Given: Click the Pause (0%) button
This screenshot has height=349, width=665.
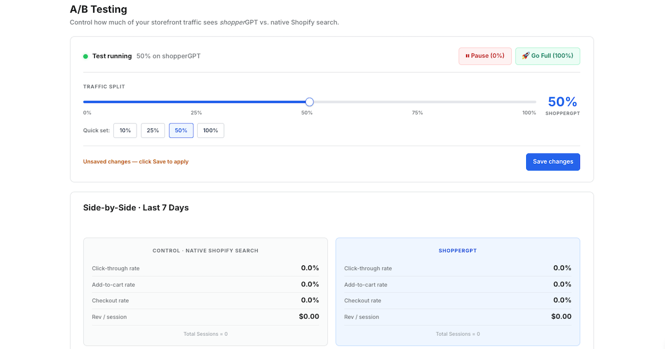Looking at the screenshot, I should click(485, 56).
